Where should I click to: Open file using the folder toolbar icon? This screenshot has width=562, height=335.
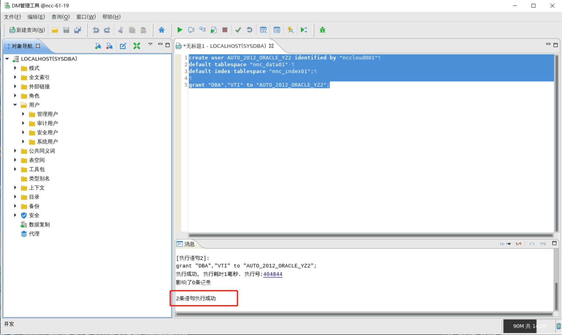coord(55,30)
